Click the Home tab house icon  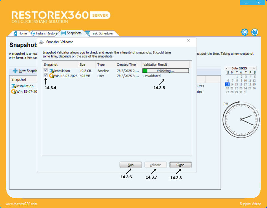click(x=15, y=33)
